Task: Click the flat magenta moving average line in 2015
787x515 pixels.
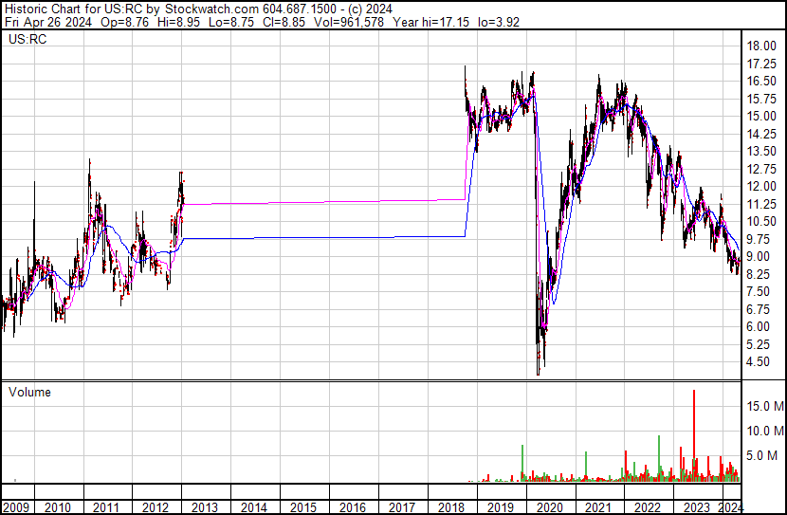Action: click(x=303, y=202)
